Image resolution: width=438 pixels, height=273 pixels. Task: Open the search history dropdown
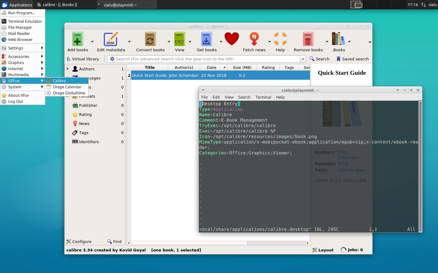pyautogui.click(x=303, y=59)
